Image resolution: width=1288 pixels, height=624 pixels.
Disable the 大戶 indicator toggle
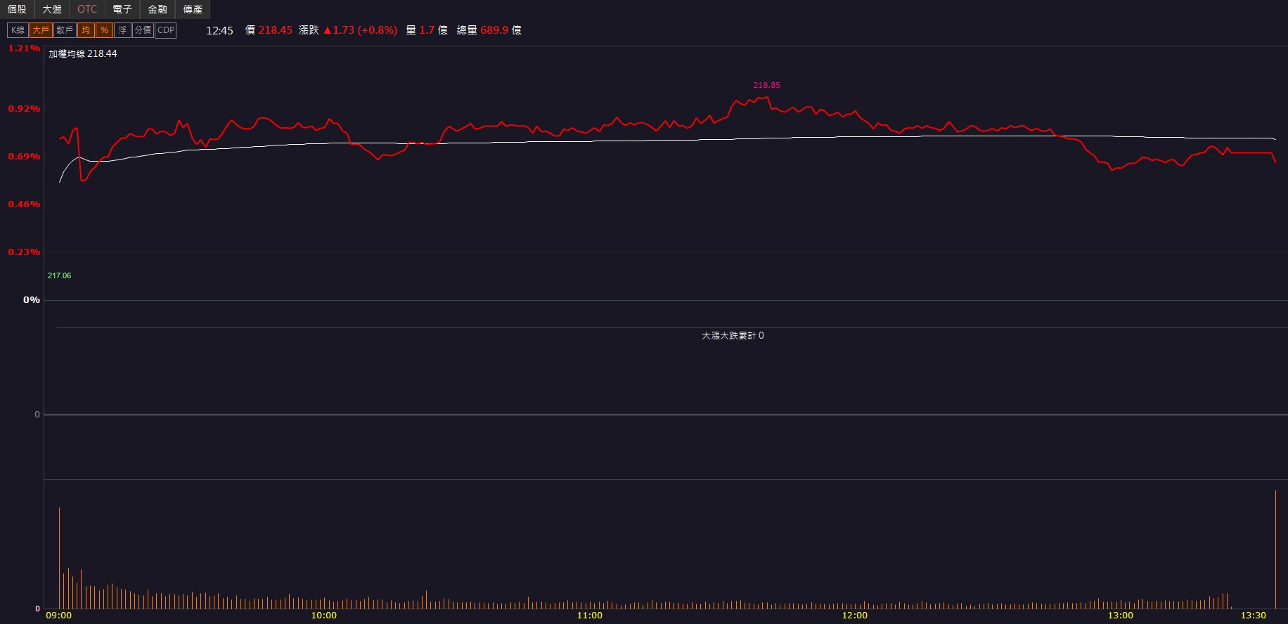point(41,30)
